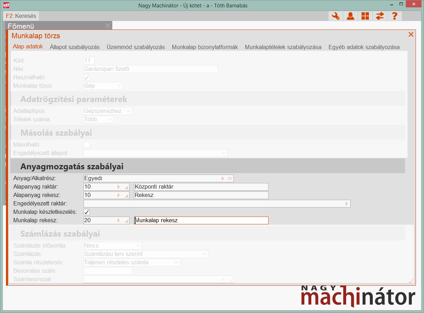This screenshot has width=424, height=313.
Task: Switch to Munkalaptételek szabályozása tab
Action: (x=283, y=47)
